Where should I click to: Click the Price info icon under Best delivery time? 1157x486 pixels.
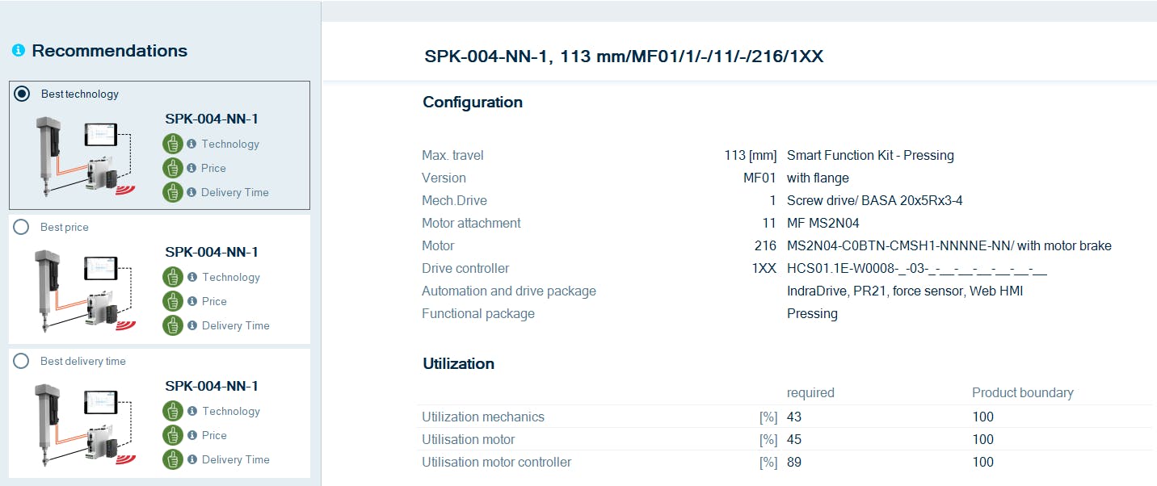(192, 435)
